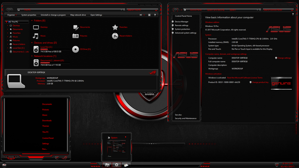Expand Local Disk (C:) in navigation tree

[x=8, y=48]
